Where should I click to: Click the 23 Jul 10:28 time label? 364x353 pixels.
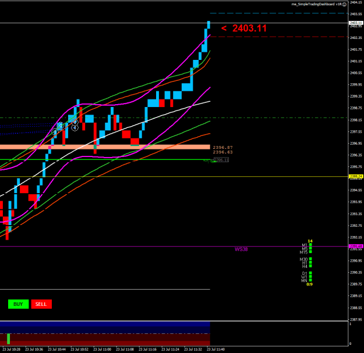(x=12, y=350)
